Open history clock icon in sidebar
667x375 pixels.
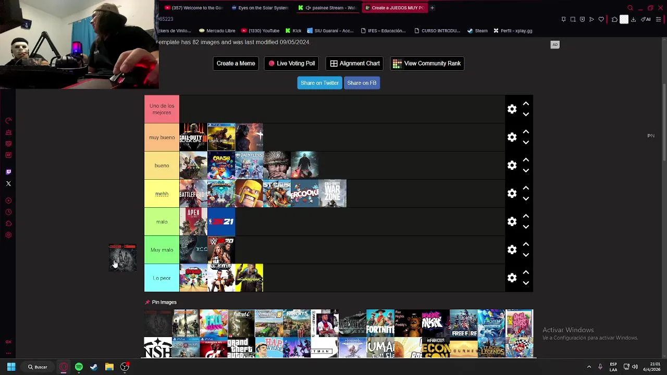tap(8, 212)
